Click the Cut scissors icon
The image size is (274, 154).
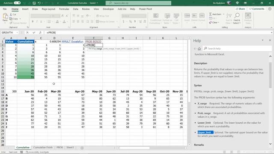click(x=11, y=15)
